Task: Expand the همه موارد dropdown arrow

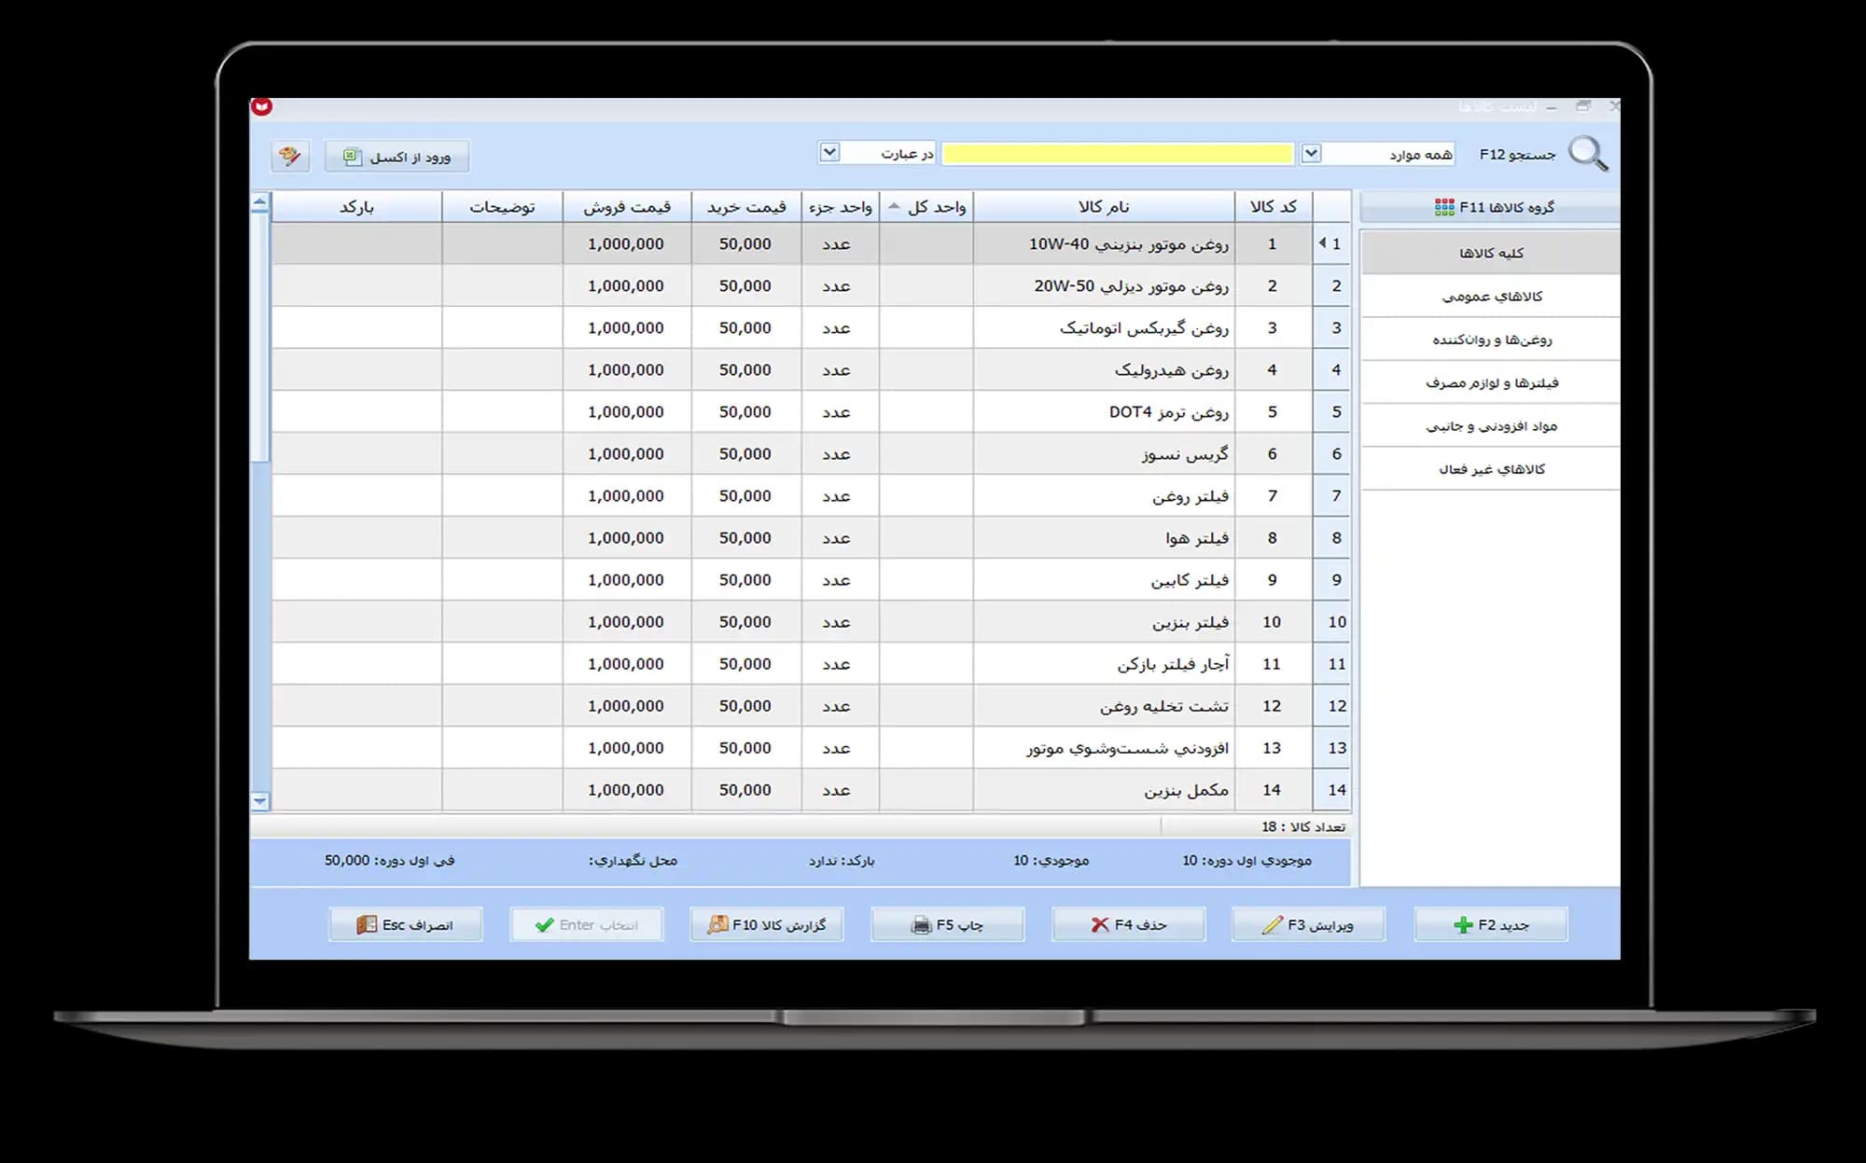Action: point(1311,153)
